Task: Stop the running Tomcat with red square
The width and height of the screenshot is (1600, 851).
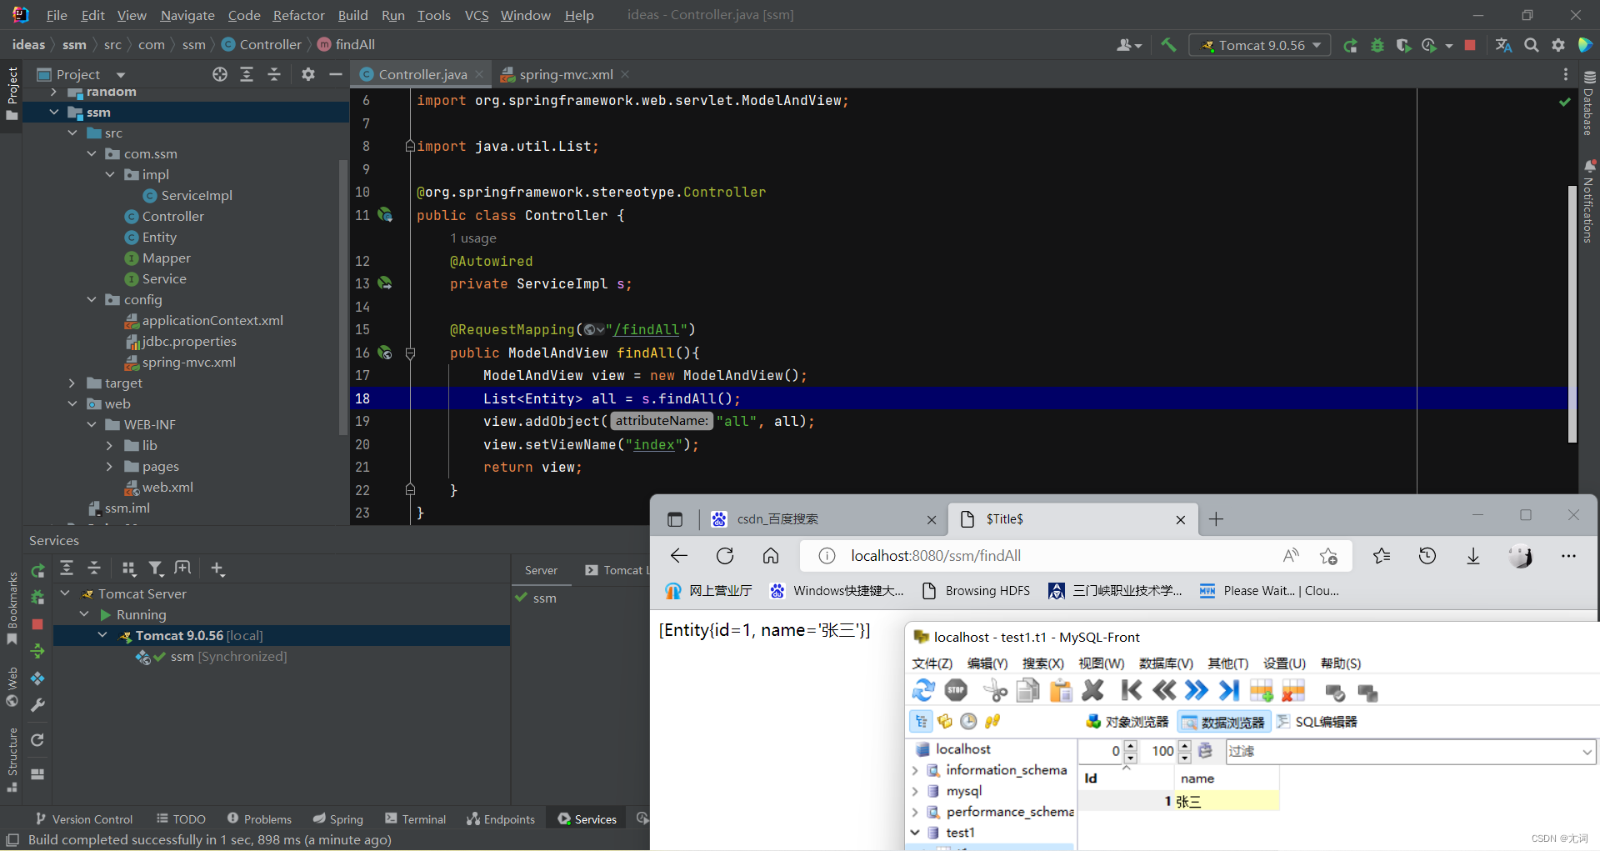Action: [1470, 45]
